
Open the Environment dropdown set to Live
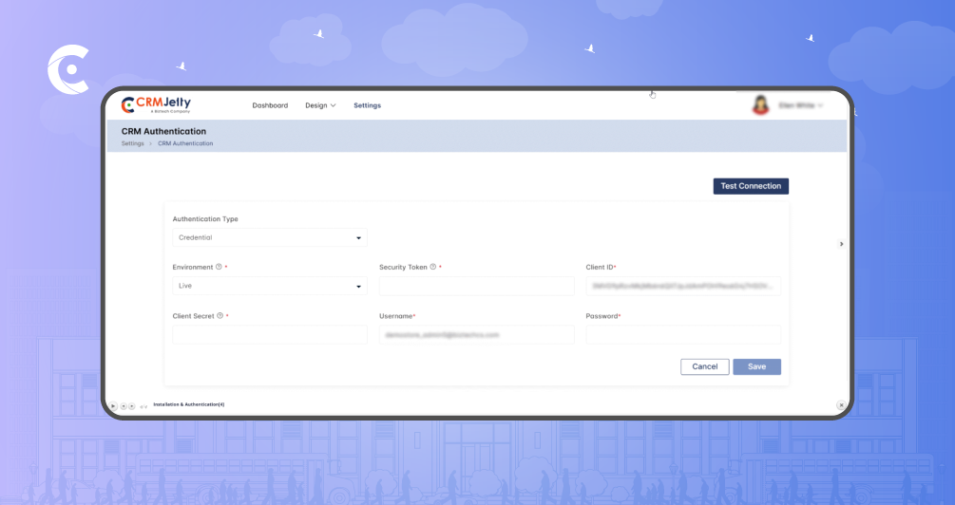[x=270, y=286]
